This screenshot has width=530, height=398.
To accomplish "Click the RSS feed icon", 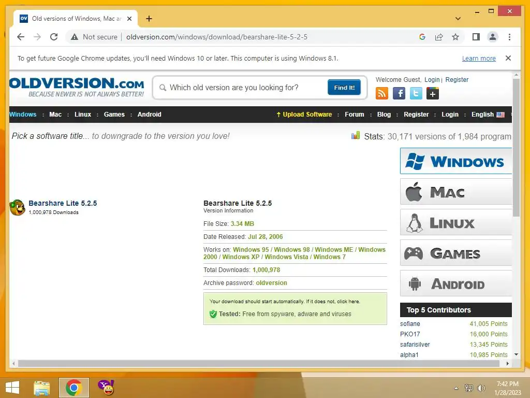I will (381, 93).
